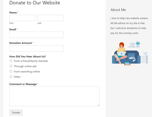Click the textarea resize handle corner

[x=98, y=105]
